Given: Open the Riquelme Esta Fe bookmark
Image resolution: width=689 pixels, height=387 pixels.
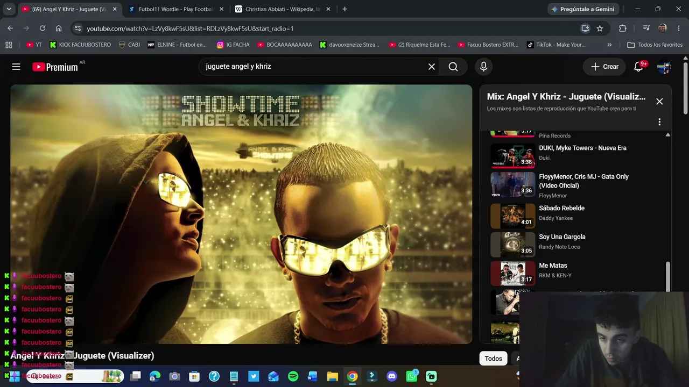Looking at the screenshot, I should tap(419, 45).
